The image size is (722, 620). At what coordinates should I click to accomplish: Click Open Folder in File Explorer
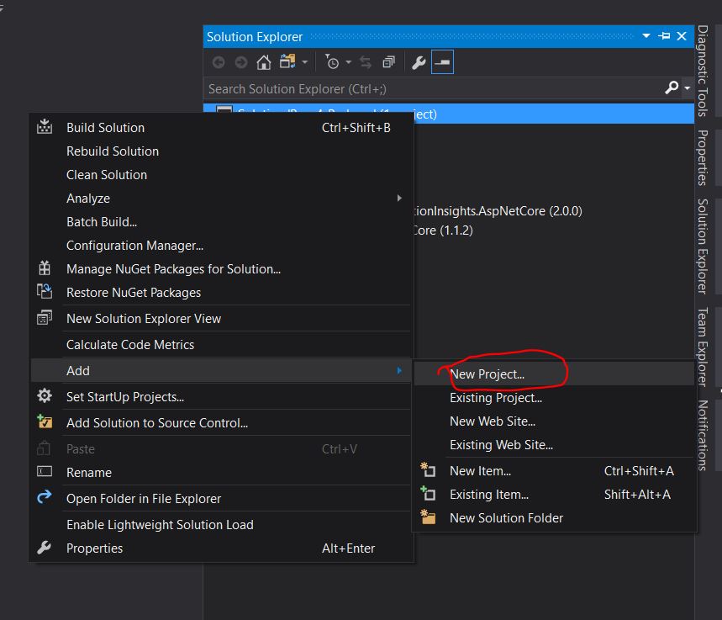144,499
